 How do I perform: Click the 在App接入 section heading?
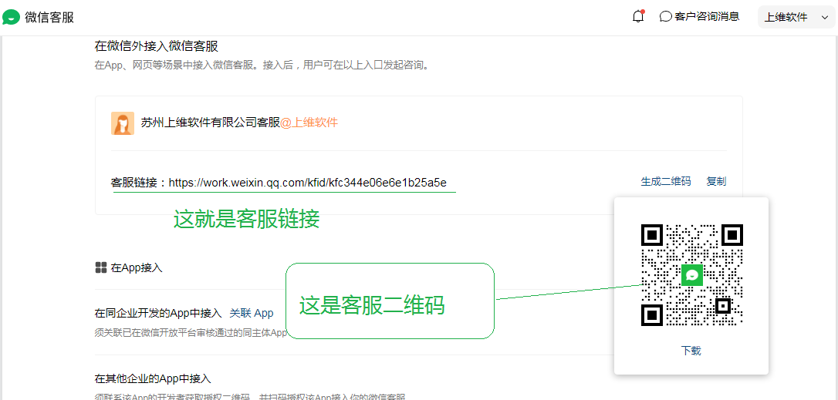pyautogui.click(x=137, y=267)
